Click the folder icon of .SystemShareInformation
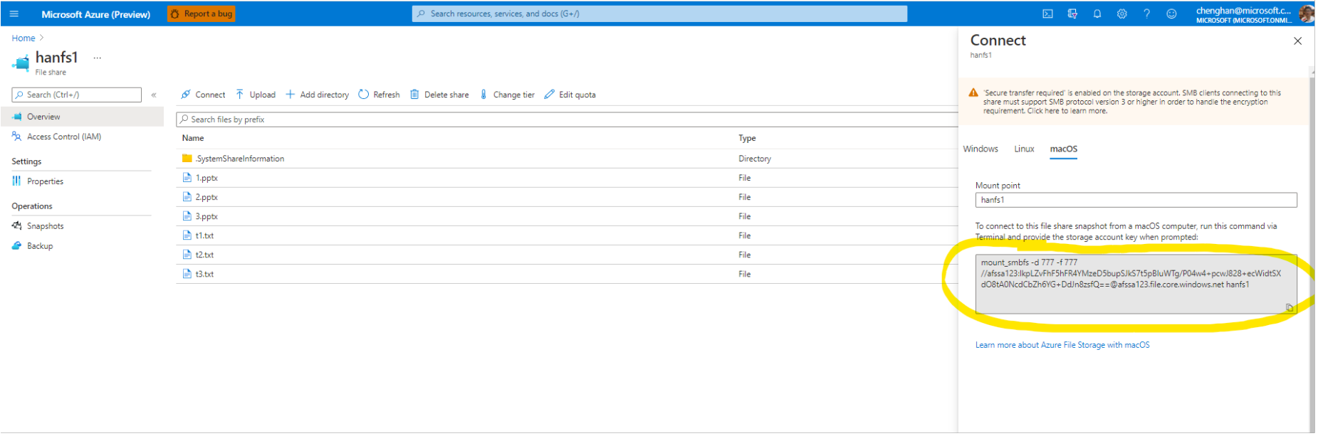1318x436 pixels. 187,158
